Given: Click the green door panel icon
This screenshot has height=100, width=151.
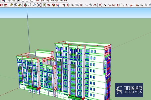Looking at the screenshot, I should tap(44, 5).
